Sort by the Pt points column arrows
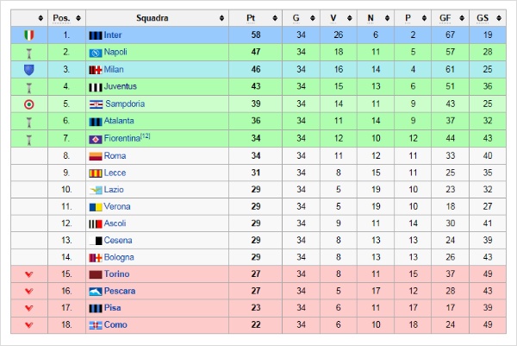 pyautogui.click(x=275, y=18)
